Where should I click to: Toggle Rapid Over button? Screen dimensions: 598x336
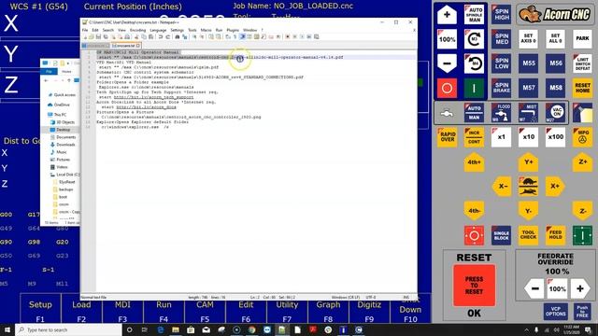(x=447, y=137)
